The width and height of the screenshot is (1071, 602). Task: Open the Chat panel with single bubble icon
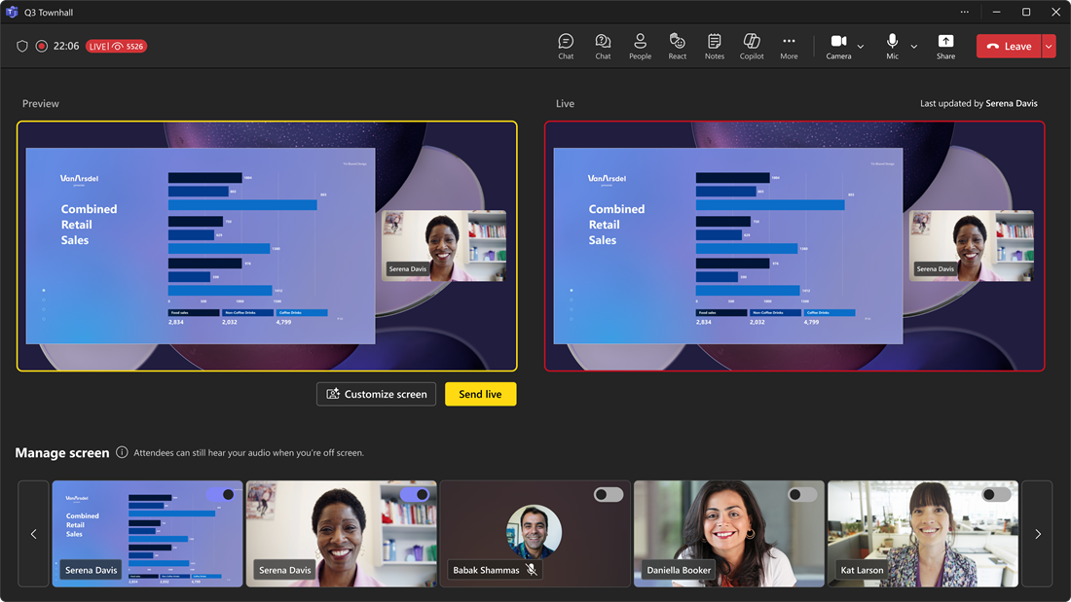click(x=566, y=47)
